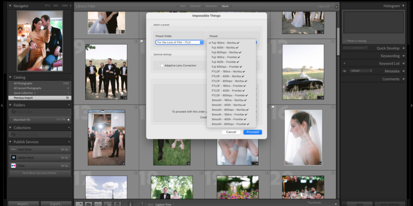Click Find More Services Online button

click(x=40, y=174)
